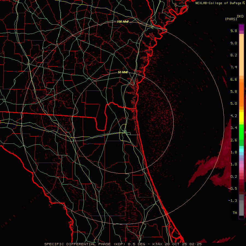This screenshot has height=246, width=246.
Task: Click the 4.2 legend value
Action: pos(234,116)
